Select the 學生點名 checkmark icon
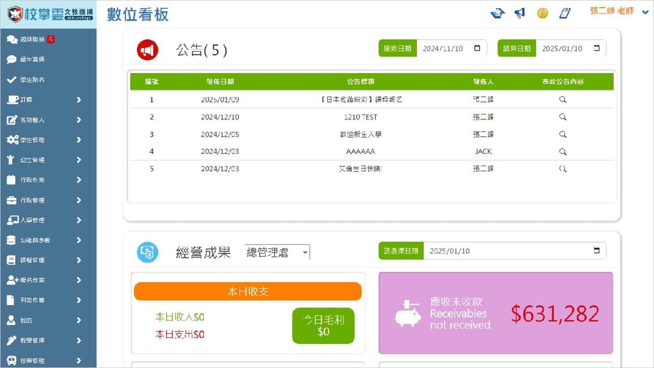Image resolution: width=654 pixels, height=368 pixels. (11, 80)
